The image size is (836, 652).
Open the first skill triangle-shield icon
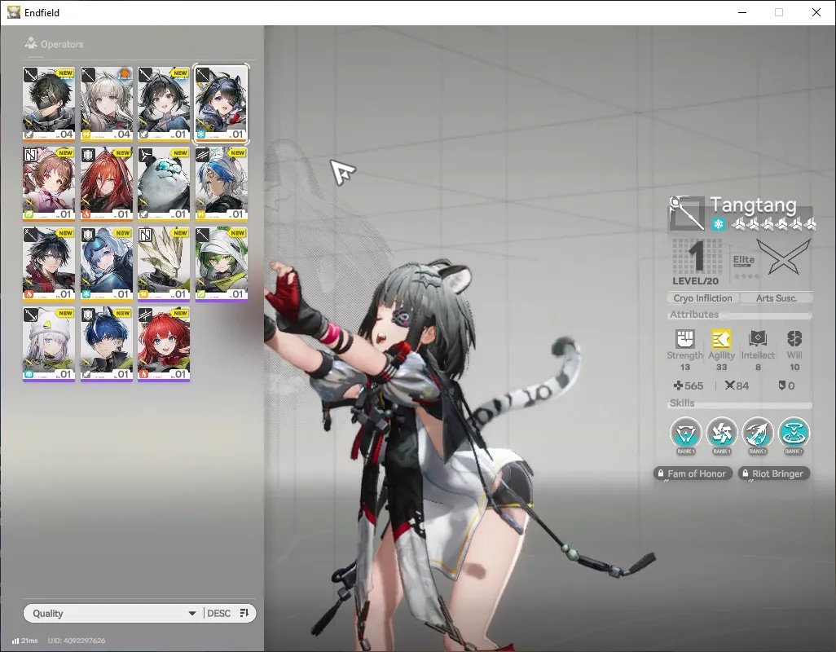pos(685,433)
